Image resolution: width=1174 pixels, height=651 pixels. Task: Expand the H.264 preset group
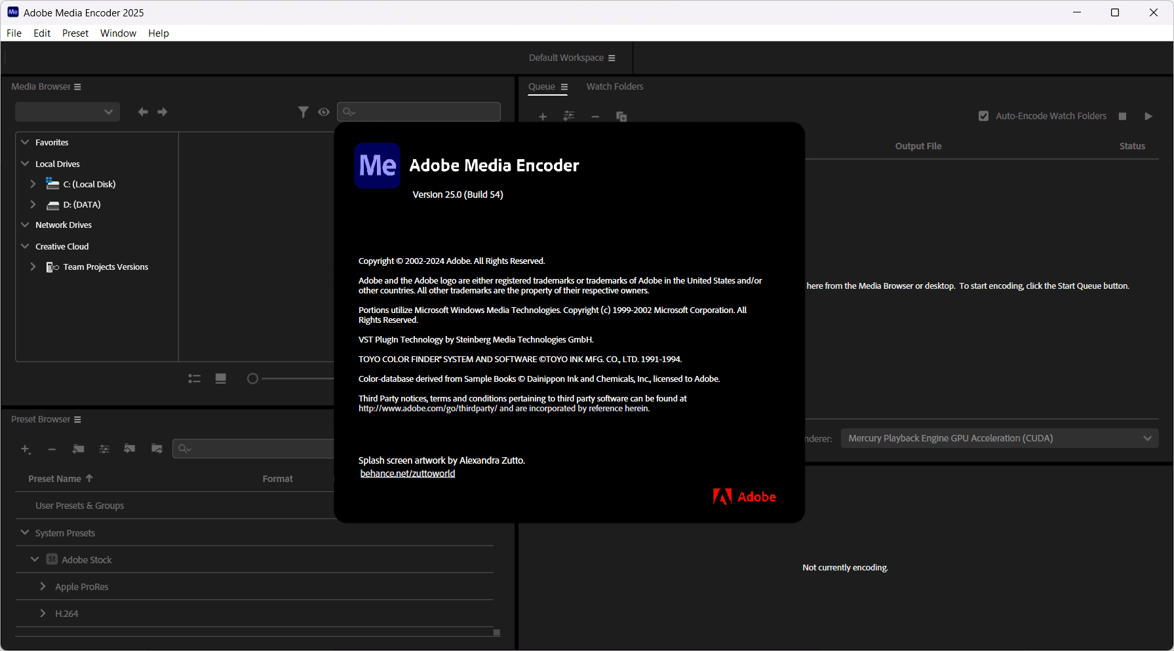(43, 613)
